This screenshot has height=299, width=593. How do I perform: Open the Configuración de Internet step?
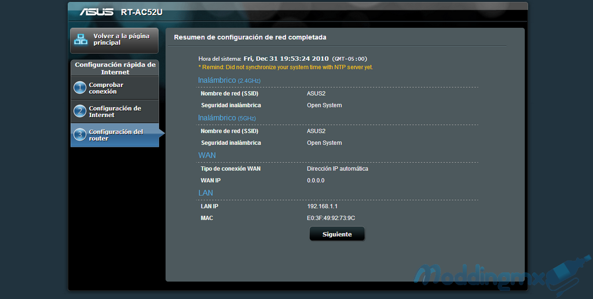pos(115,112)
